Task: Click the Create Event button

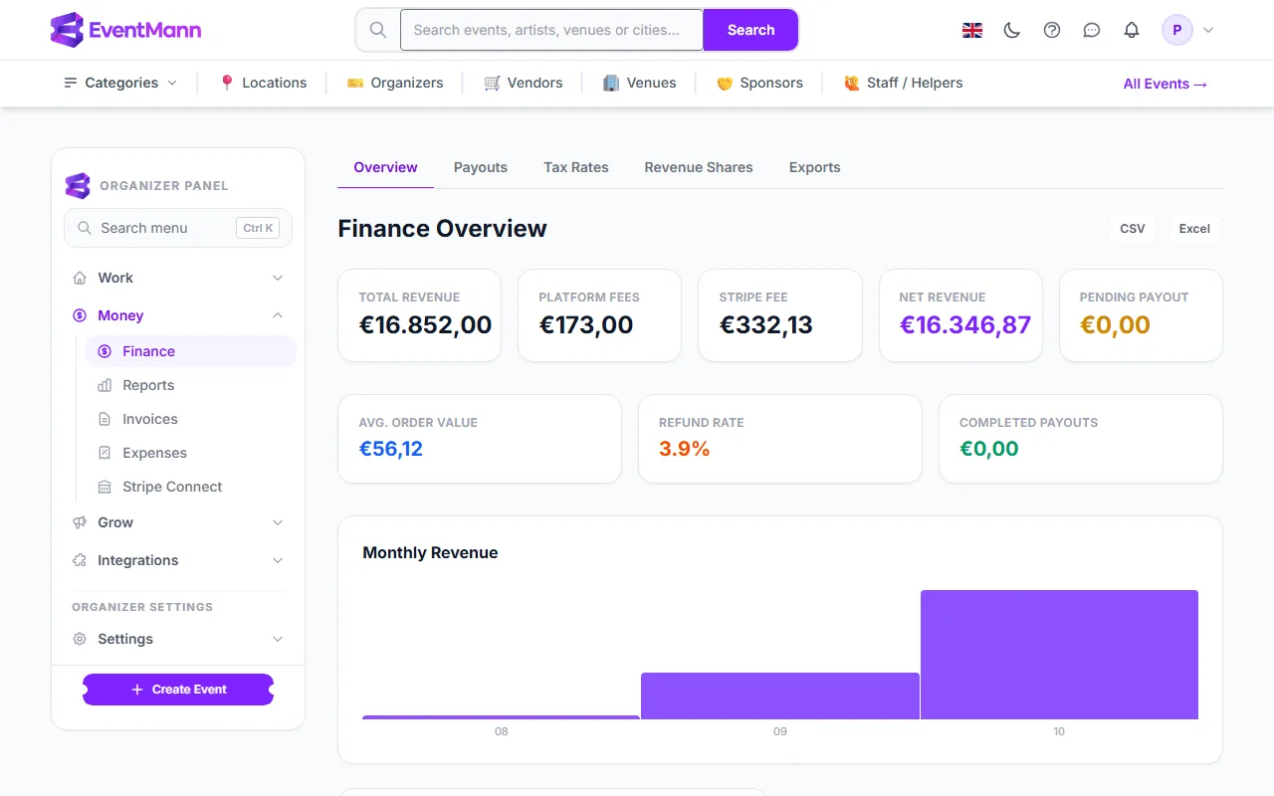Action: click(x=178, y=690)
